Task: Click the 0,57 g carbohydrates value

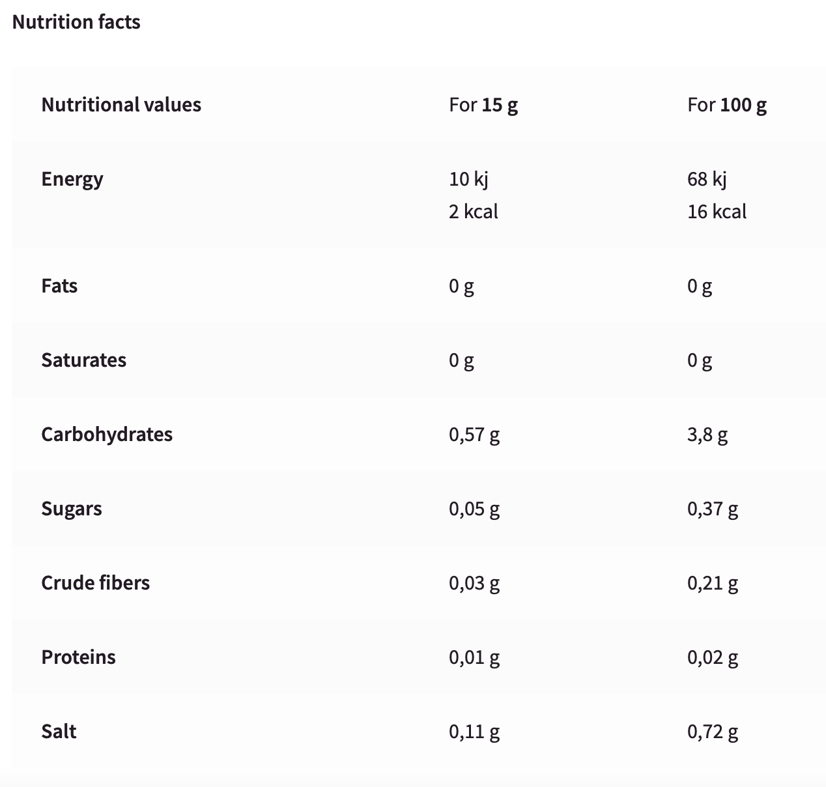Action: pos(474,435)
